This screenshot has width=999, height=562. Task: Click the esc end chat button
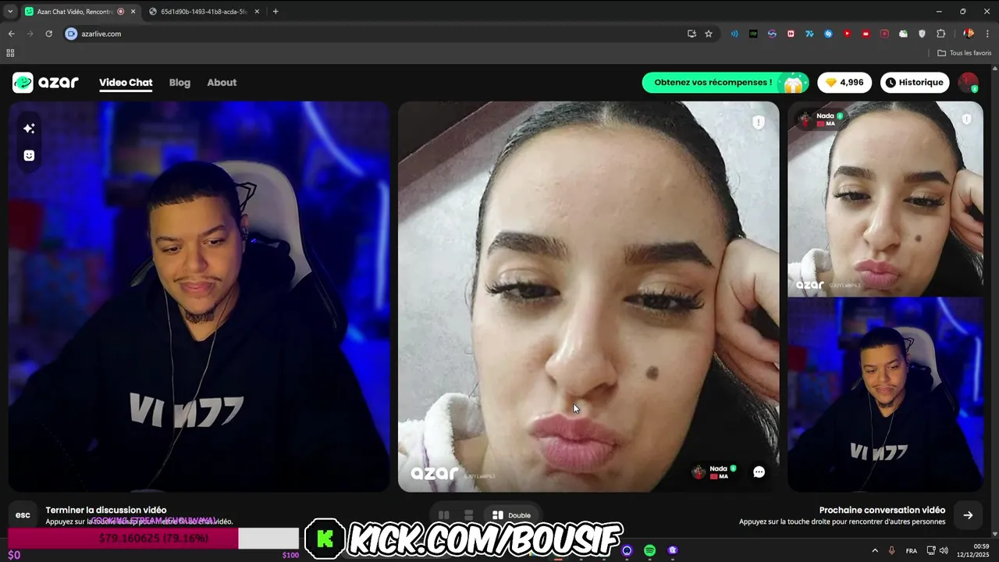(23, 515)
